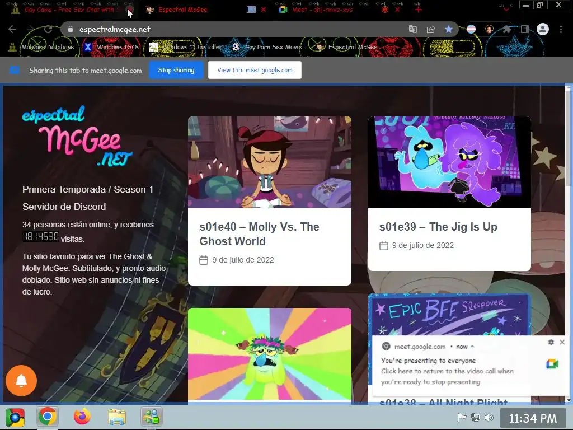
Task: Click the Google Meet icon in notification
Action: [552, 364]
